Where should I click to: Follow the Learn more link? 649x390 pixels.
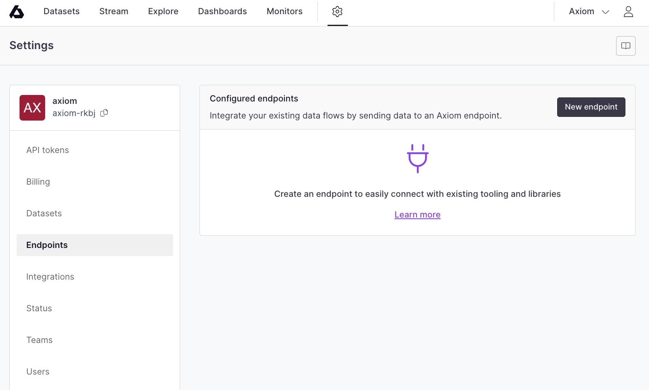click(417, 215)
